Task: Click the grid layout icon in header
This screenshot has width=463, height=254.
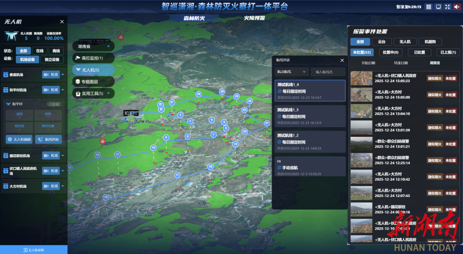Action: 429,7
